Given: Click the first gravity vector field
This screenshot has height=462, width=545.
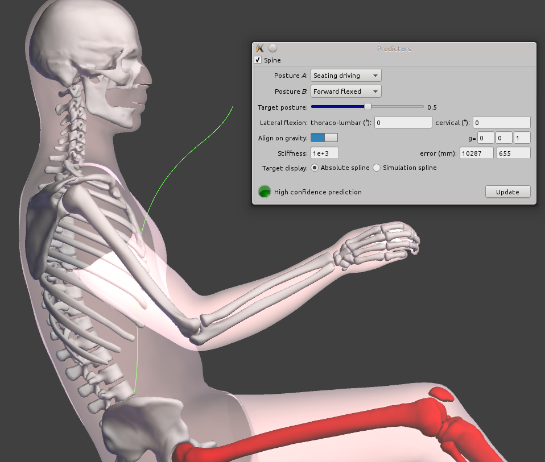Looking at the screenshot, I should click(486, 138).
